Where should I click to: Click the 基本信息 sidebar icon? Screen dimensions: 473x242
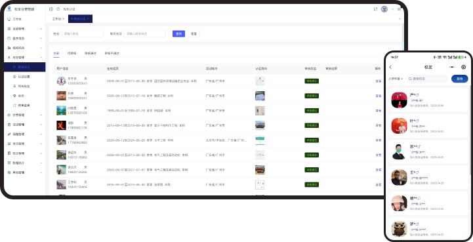click(x=9, y=39)
